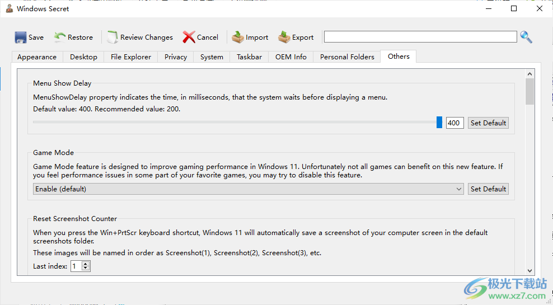
Task: Go to the Personal Folders tab
Action: (x=347, y=57)
